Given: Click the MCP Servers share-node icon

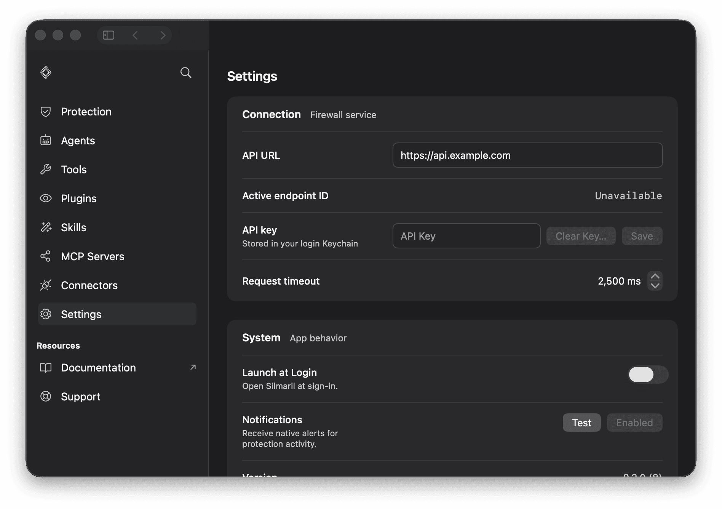Looking at the screenshot, I should click(x=45, y=256).
